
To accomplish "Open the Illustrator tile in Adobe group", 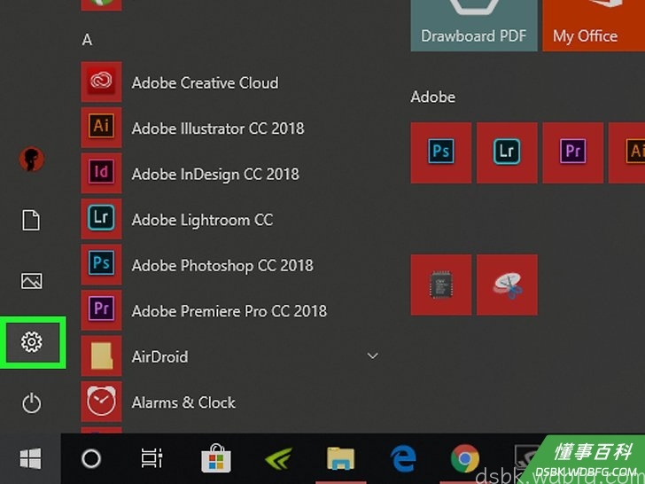I will click(626, 152).
